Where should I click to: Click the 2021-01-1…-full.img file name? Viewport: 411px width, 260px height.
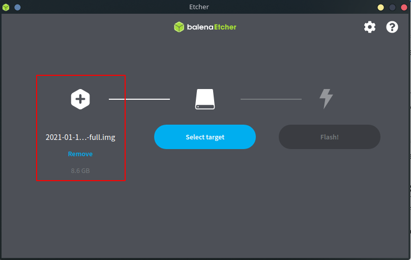tap(80, 137)
